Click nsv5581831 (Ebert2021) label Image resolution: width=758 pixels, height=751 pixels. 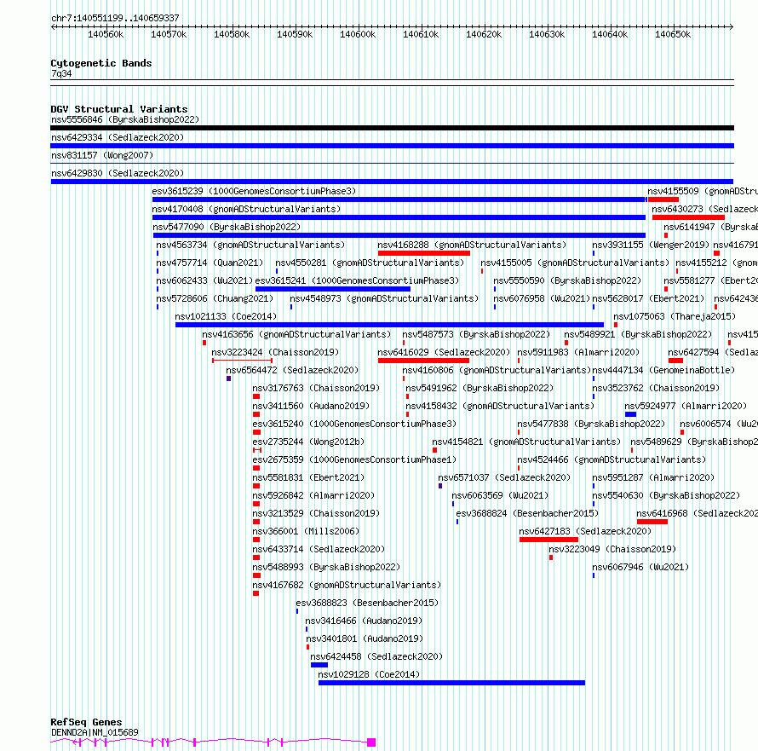[x=308, y=477]
